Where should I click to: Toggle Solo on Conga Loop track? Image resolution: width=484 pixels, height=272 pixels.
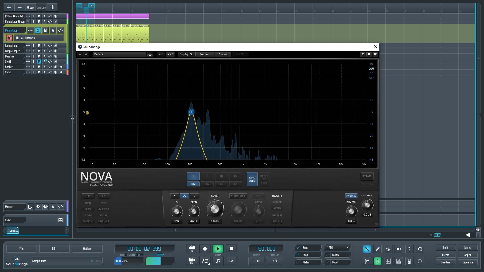38,30
